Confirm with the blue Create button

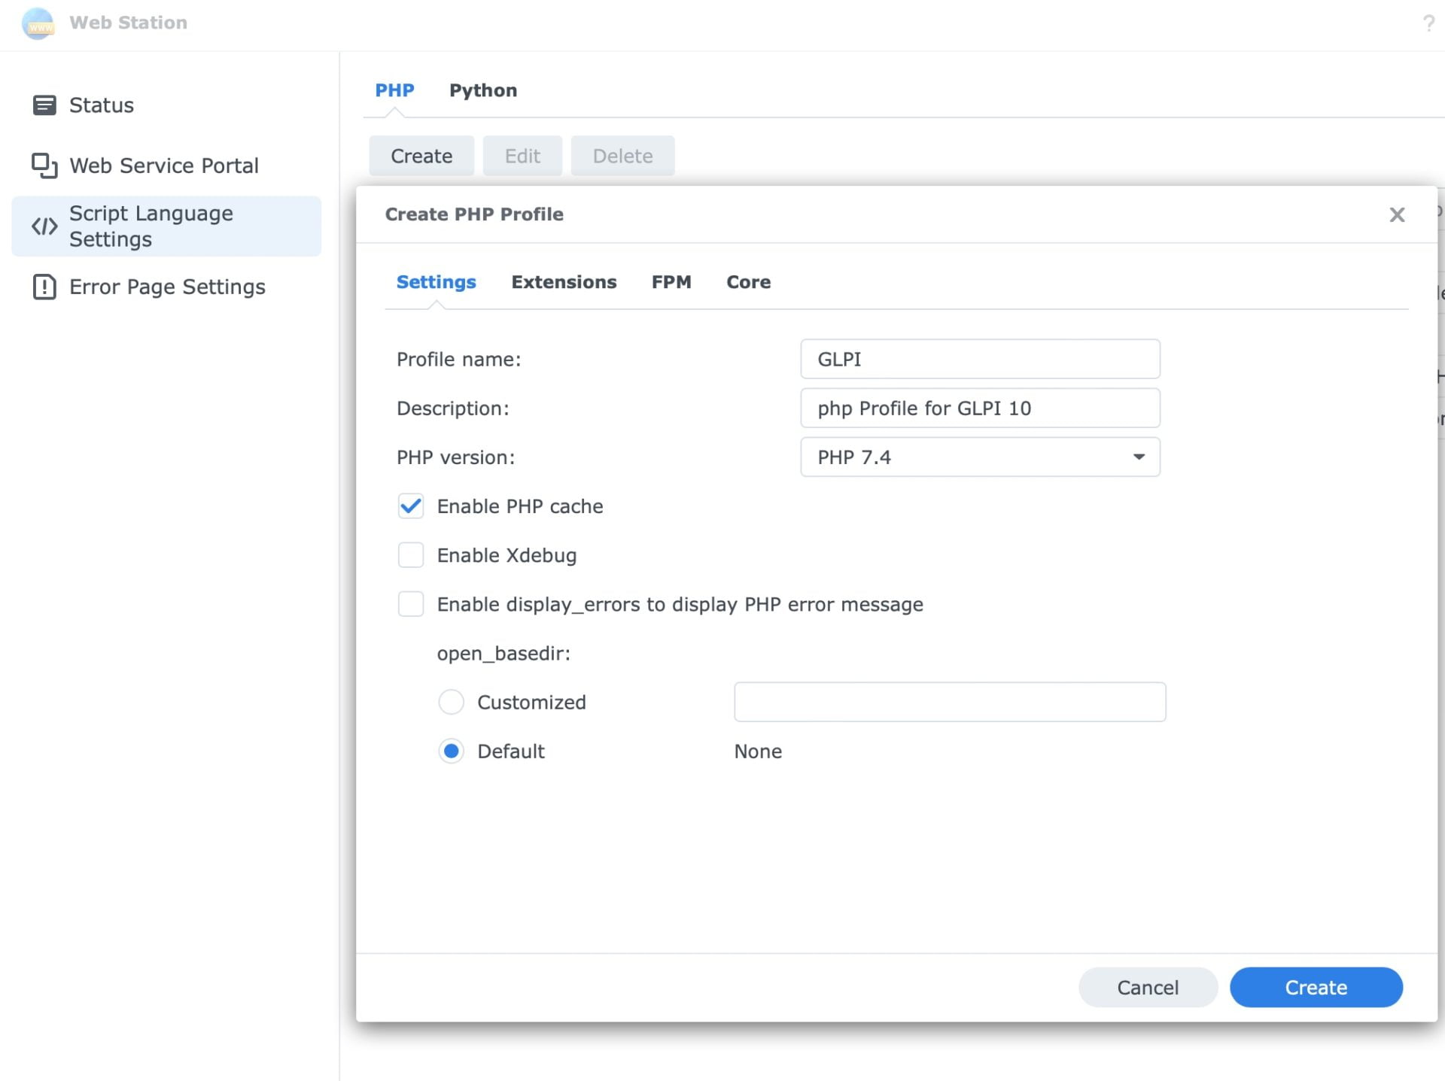pos(1316,987)
